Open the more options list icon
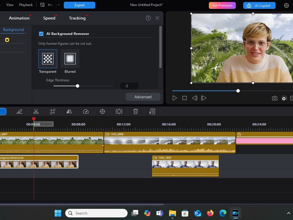 pos(152,111)
